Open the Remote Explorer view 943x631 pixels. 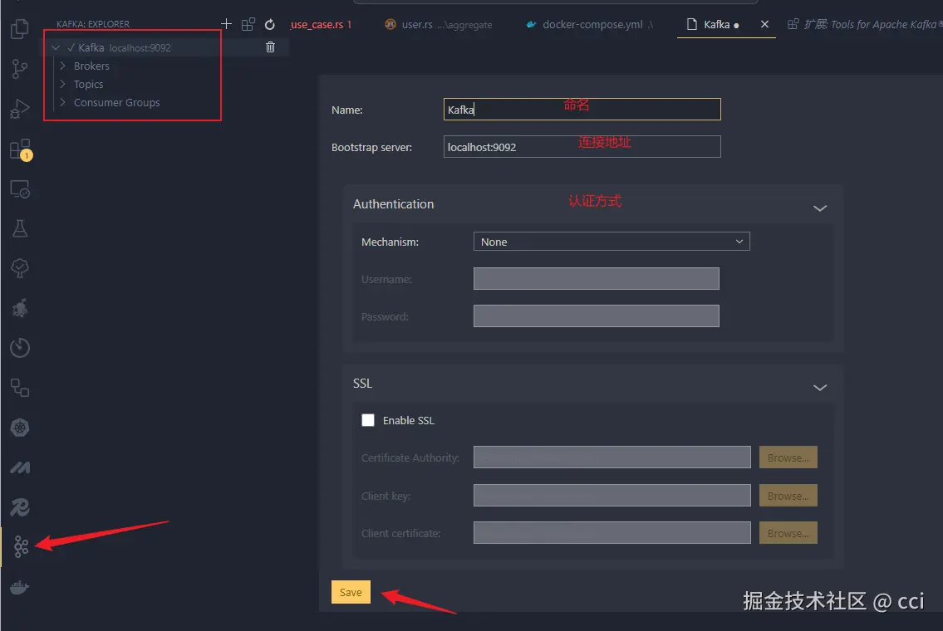point(20,189)
